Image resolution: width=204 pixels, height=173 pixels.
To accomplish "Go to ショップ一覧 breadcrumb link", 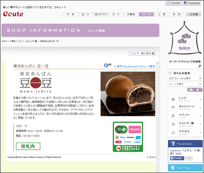I will point(31,41).
